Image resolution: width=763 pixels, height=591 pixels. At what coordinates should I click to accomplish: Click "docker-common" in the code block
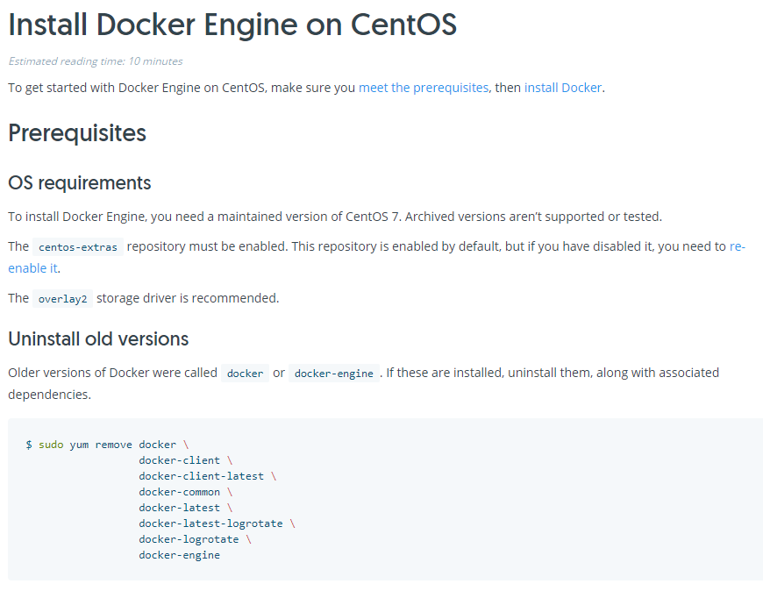point(179,492)
